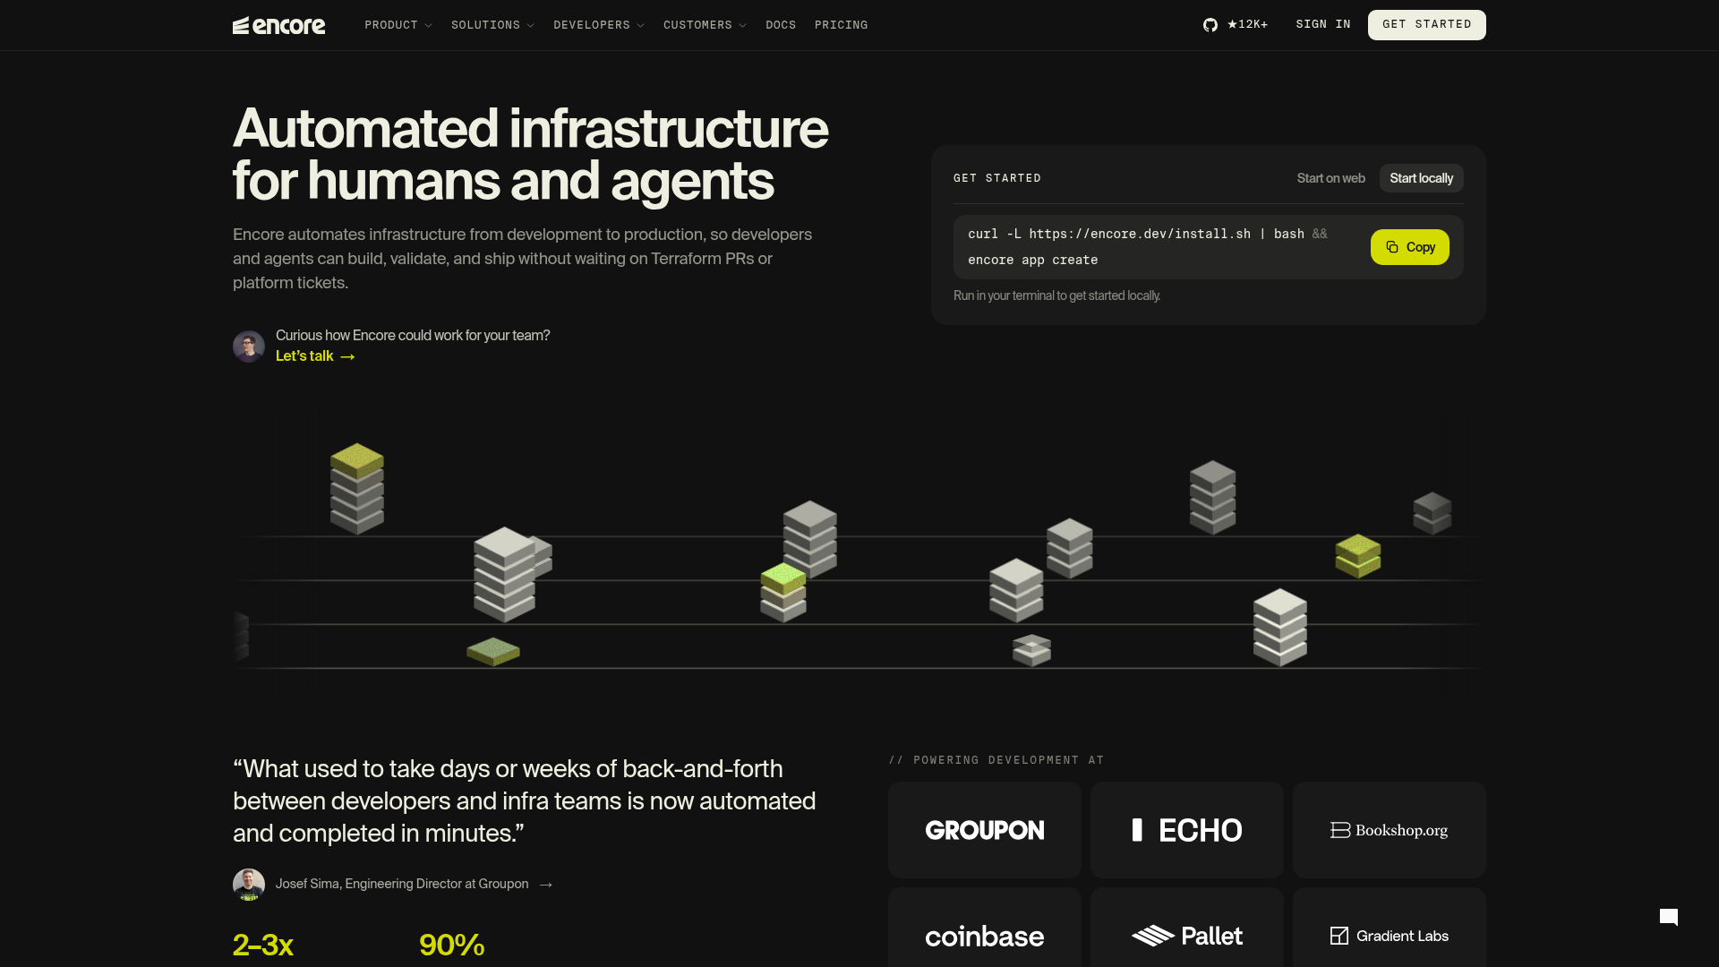The height and width of the screenshot is (967, 1719).
Task: Click the Sign In link
Action: [1322, 25]
